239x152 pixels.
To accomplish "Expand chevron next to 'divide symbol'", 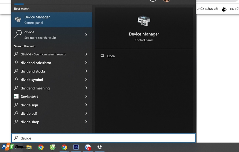I will coord(86,80).
